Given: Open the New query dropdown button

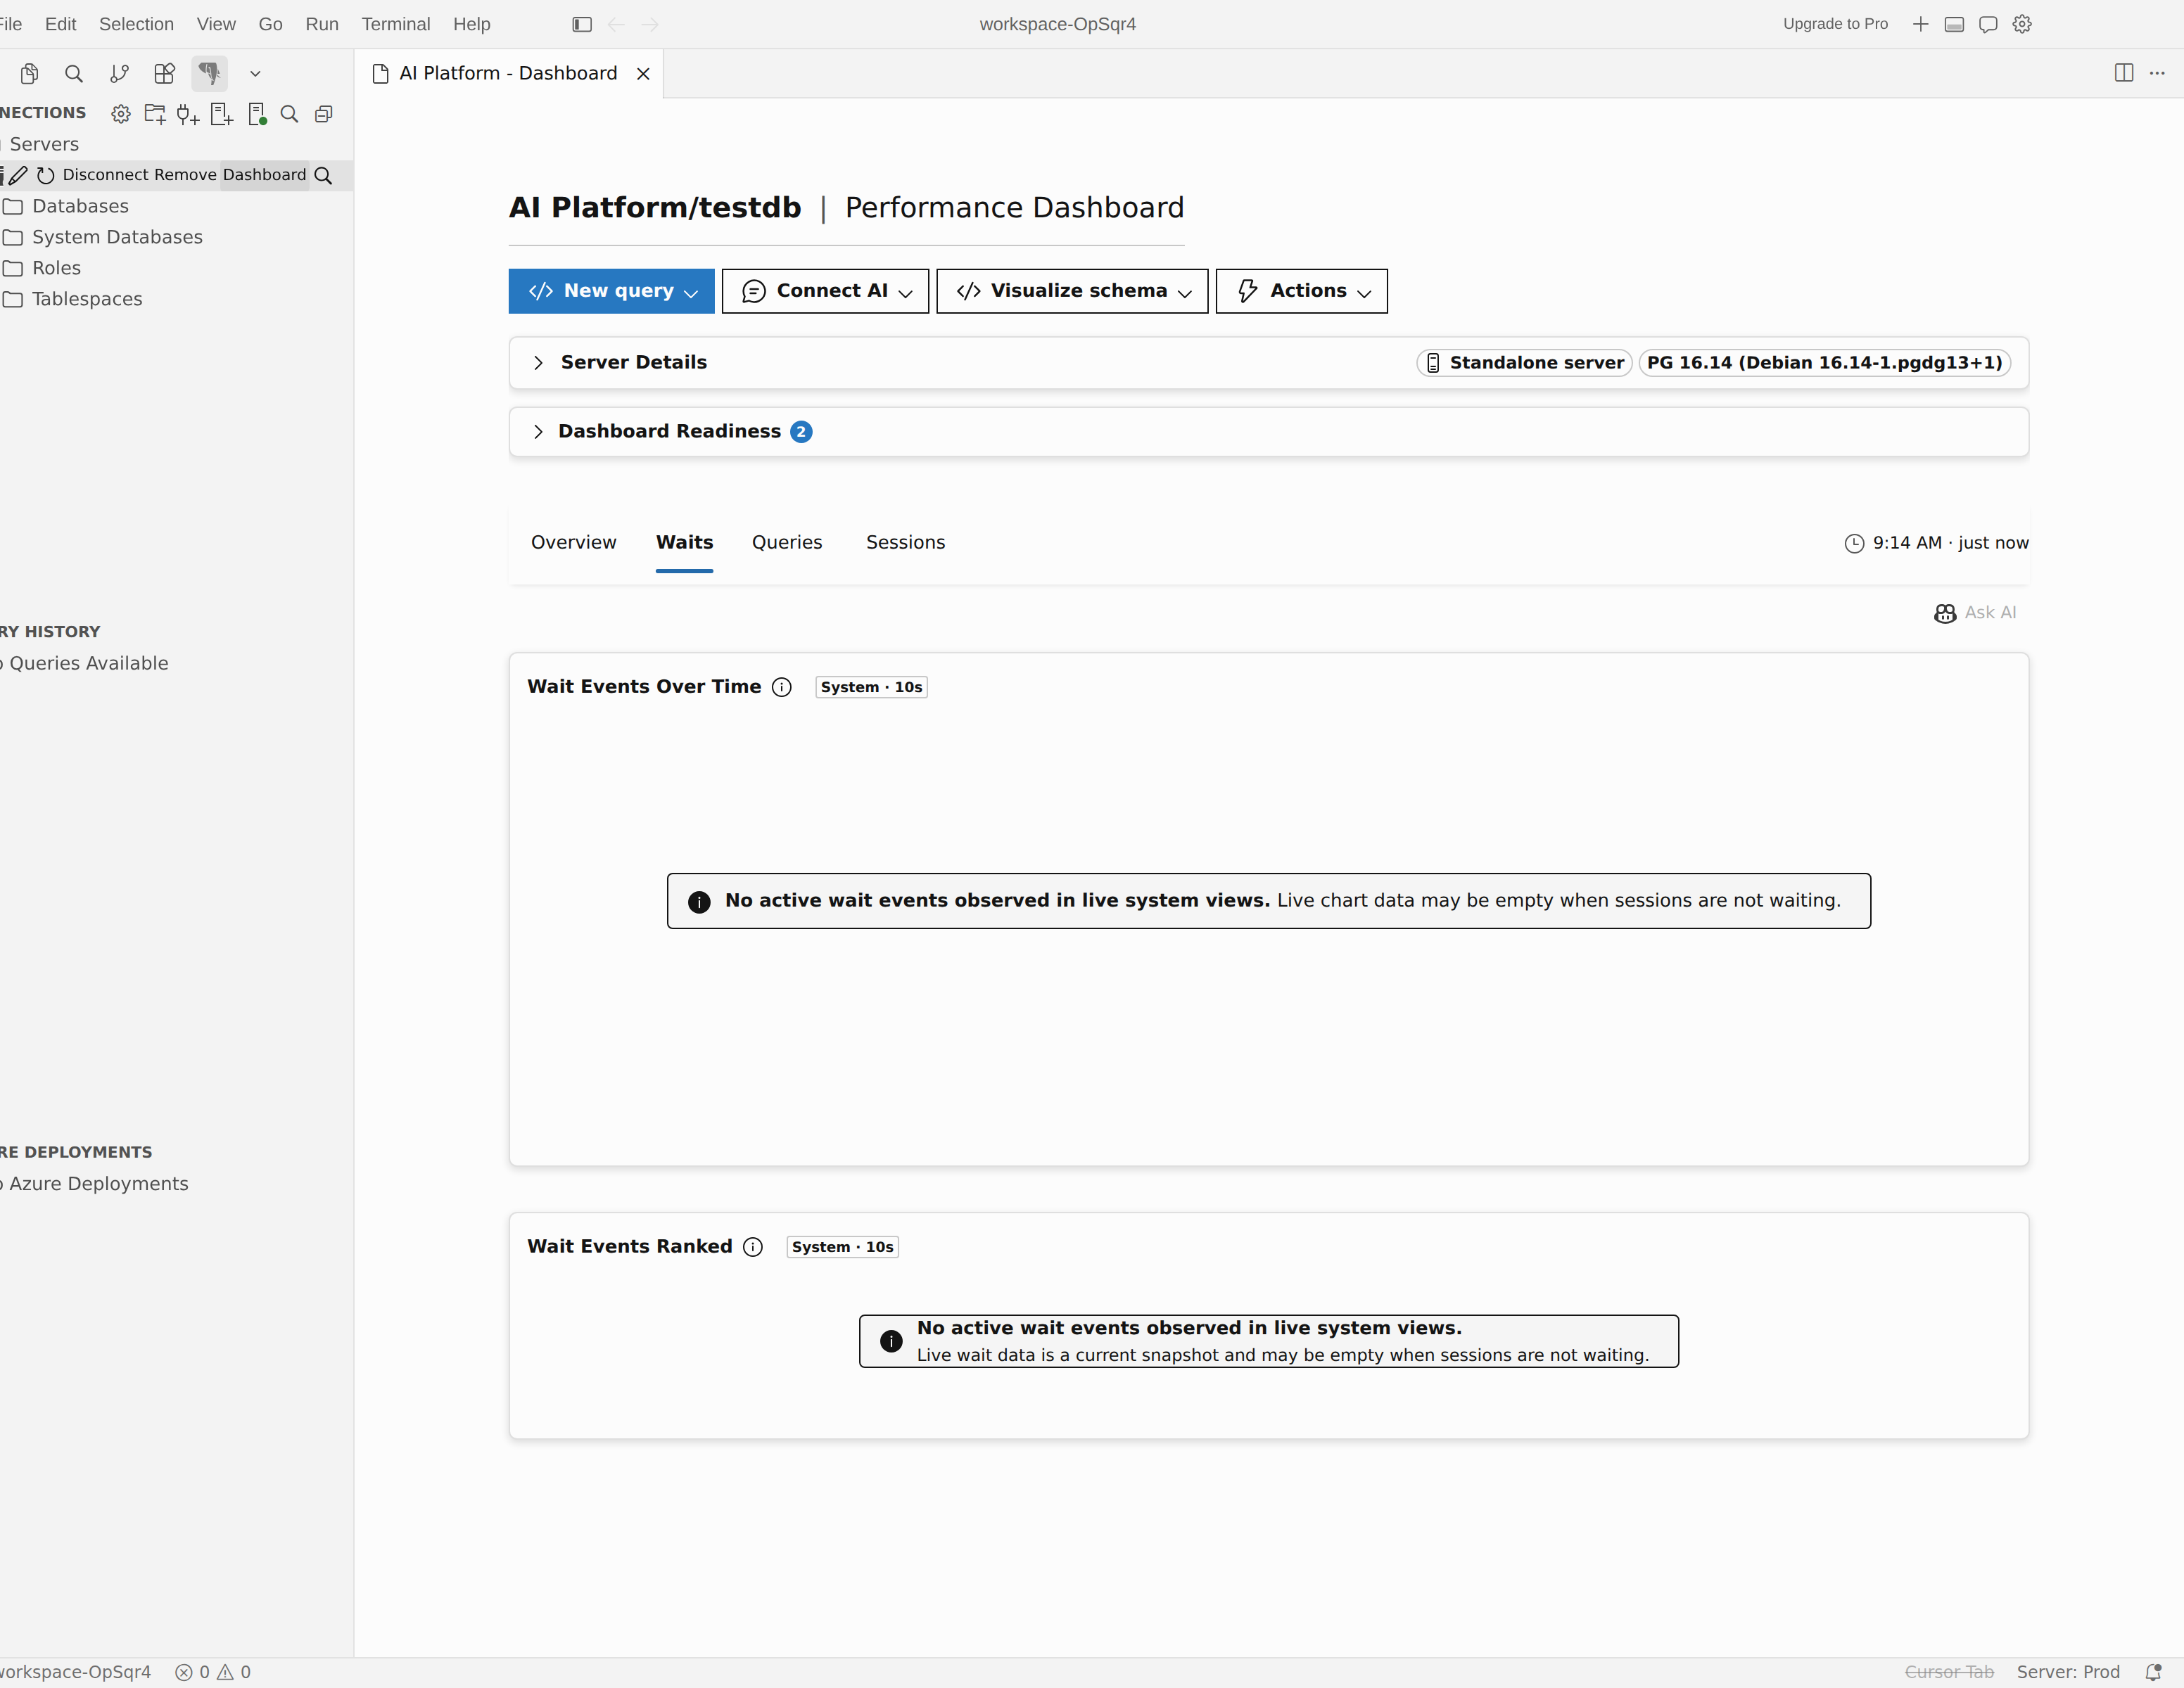Looking at the screenshot, I should [612, 290].
